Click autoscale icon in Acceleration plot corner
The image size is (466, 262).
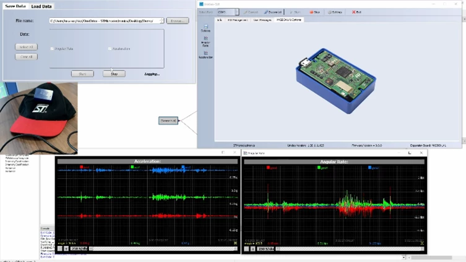tap(235, 243)
